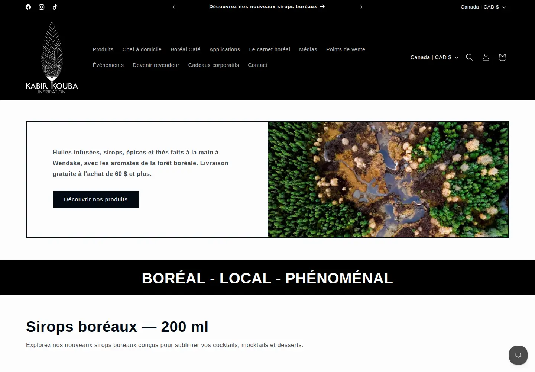The image size is (535, 372).
Task: Click the aerial forest banner image
Action: pos(388,180)
